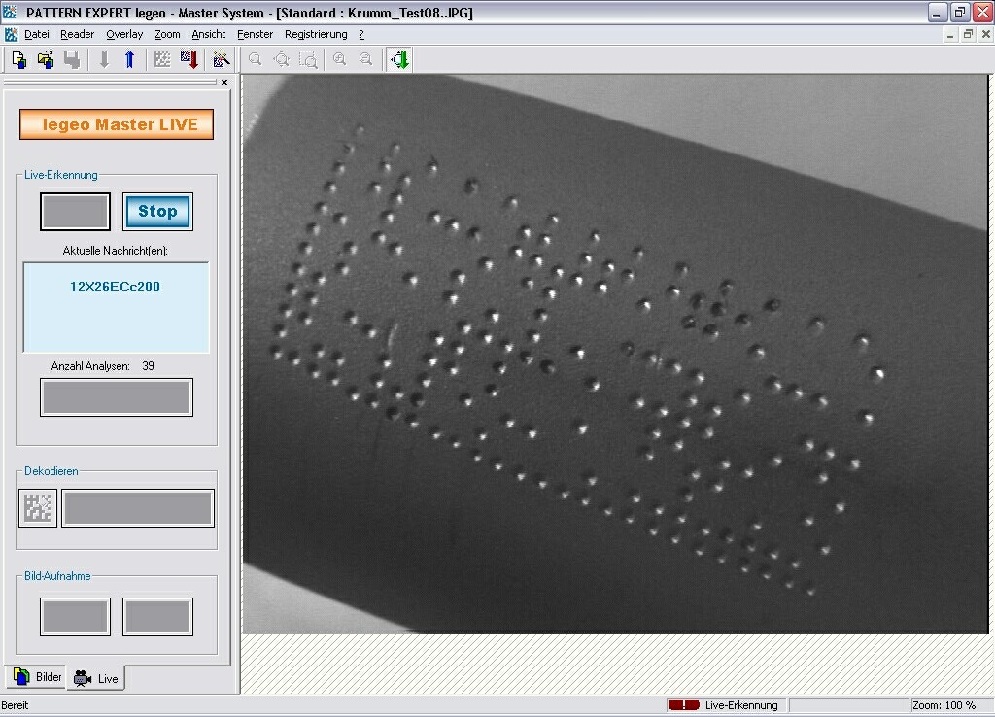Open the Reader menu
Viewport: 995px width, 717px height.
tap(78, 34)
